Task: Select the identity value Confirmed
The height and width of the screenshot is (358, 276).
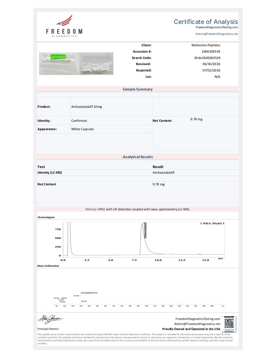Action: [x=79, y=121]
